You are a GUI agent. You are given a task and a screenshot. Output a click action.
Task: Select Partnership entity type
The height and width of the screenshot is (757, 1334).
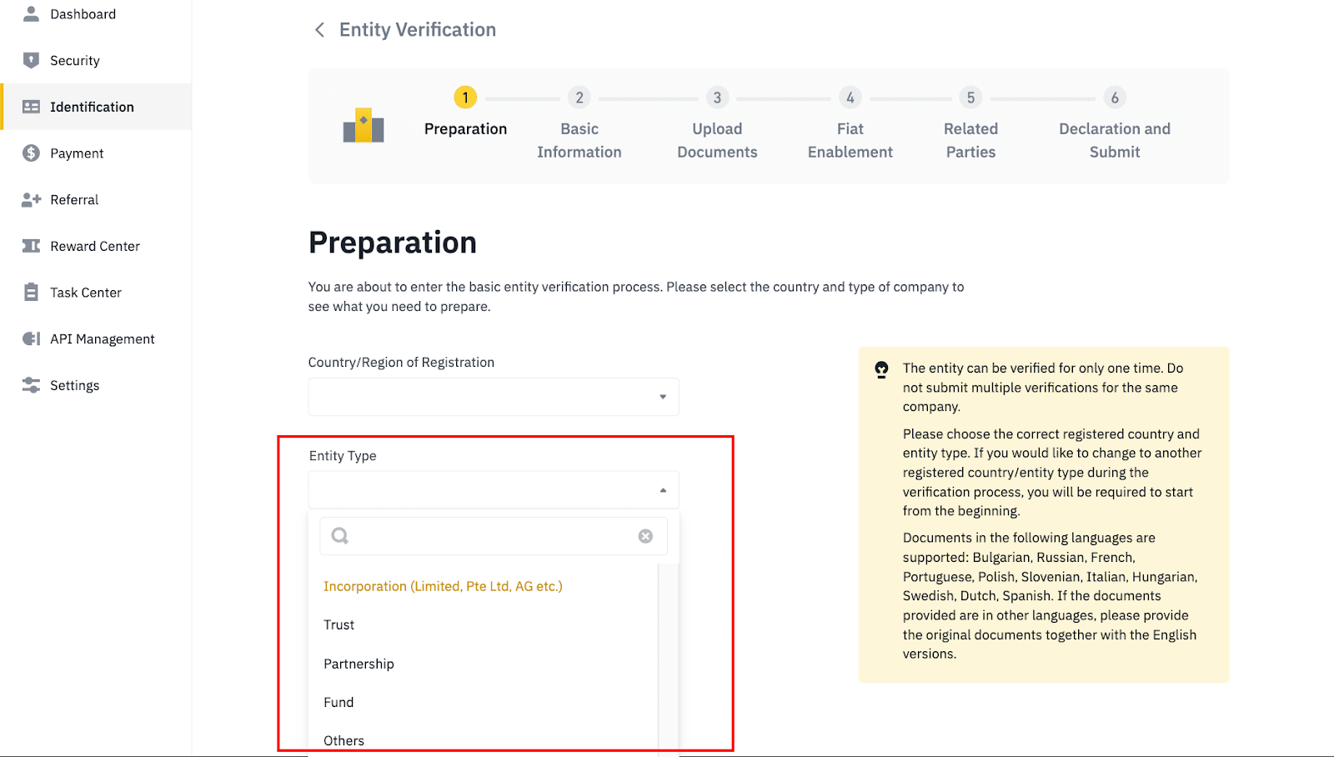359,664
